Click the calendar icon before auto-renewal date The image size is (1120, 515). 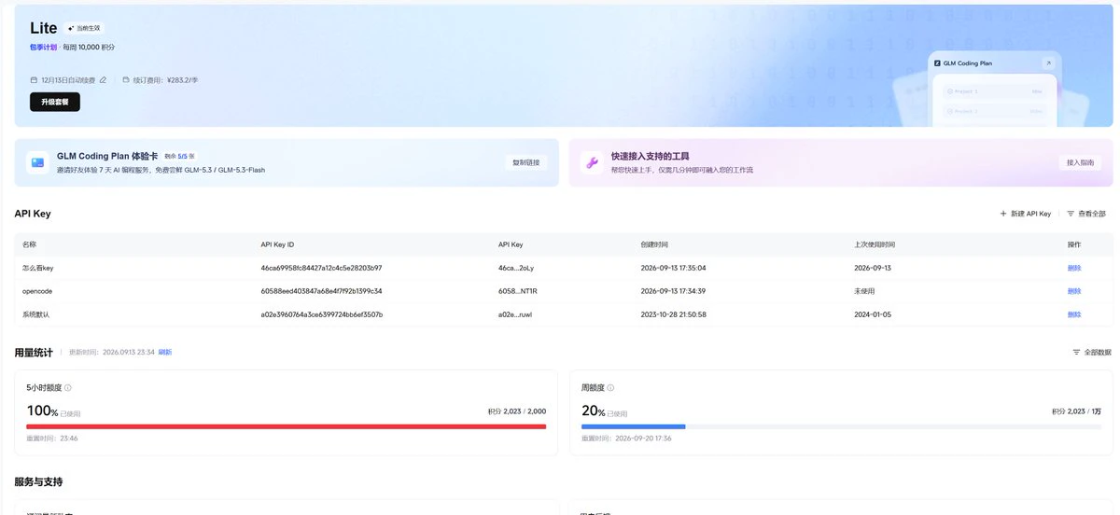35,80
